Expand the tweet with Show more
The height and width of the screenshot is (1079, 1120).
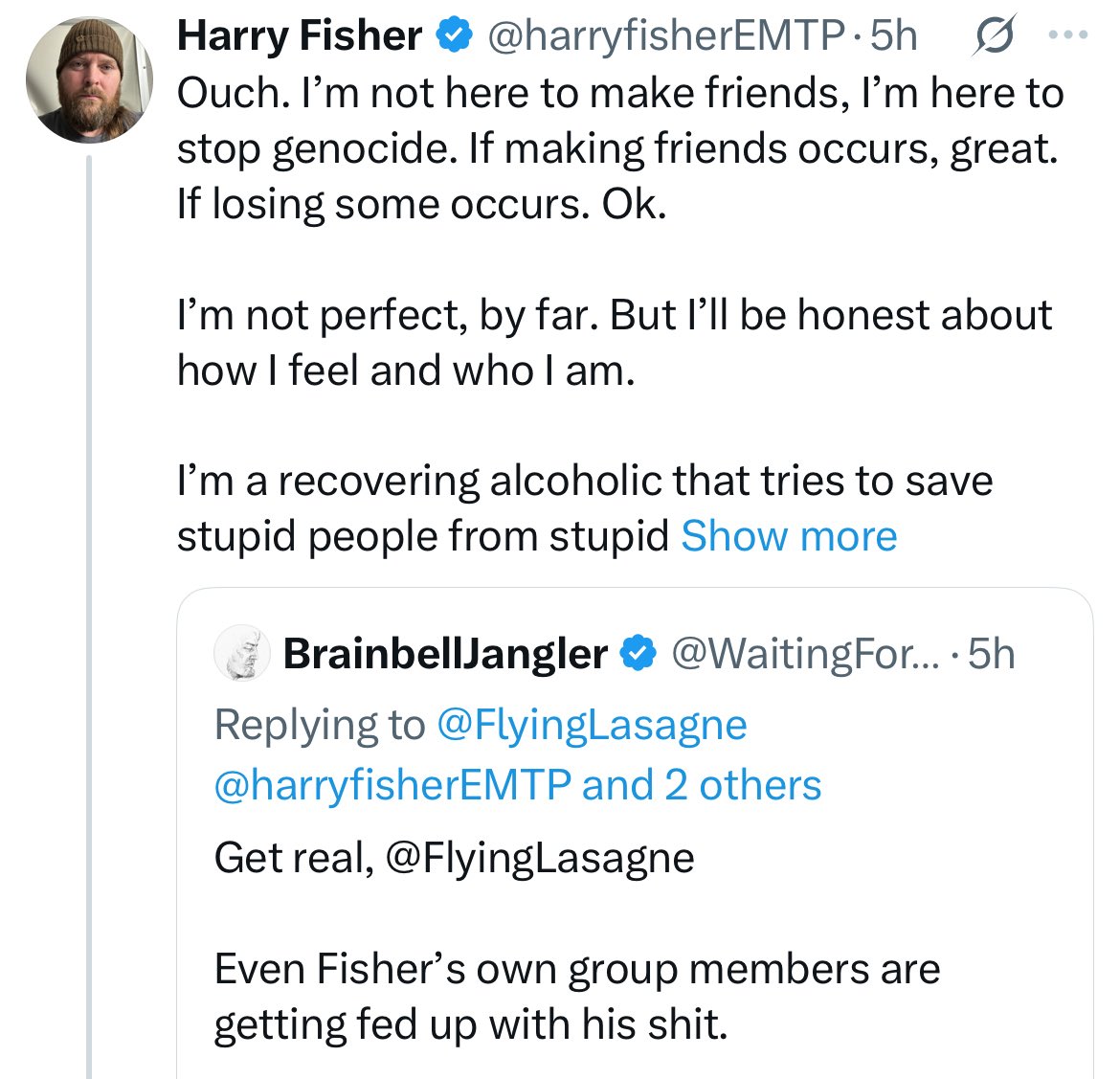789,536
